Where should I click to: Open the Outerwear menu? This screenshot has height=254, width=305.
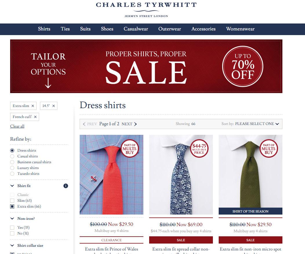tap(170, 29)
